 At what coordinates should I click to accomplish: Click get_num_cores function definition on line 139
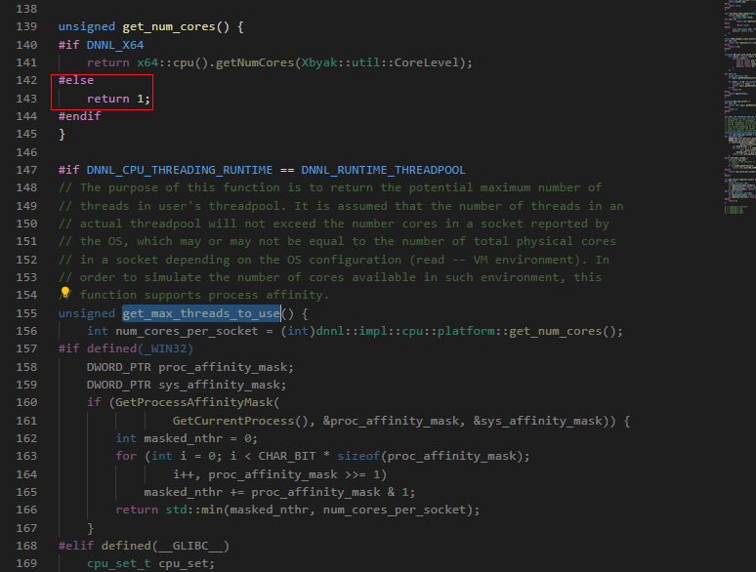169,26
